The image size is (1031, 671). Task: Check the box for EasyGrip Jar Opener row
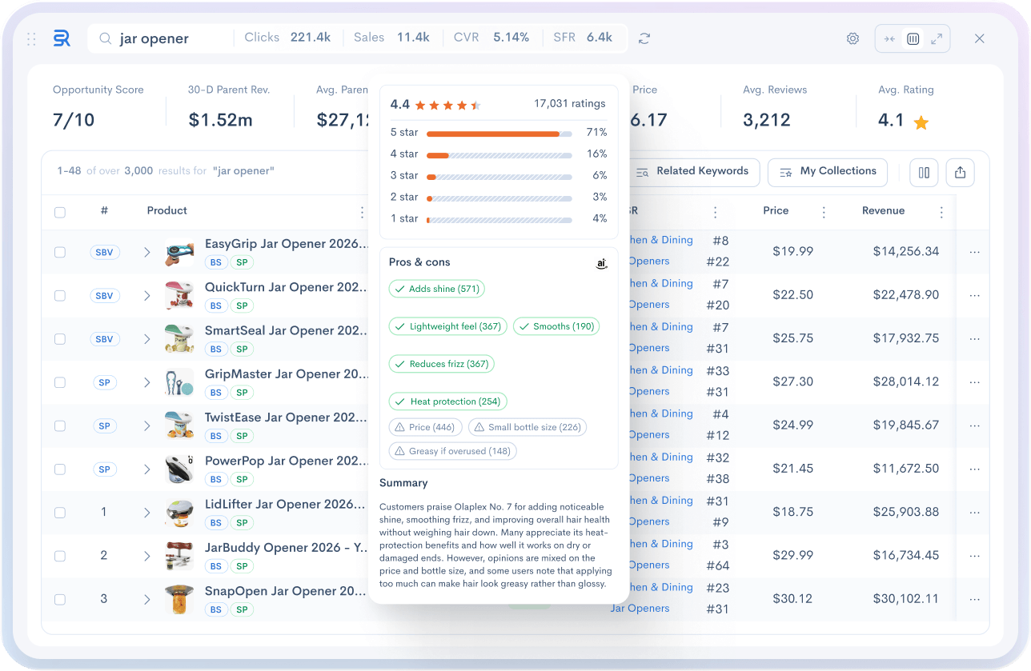[x=60, y=252]
